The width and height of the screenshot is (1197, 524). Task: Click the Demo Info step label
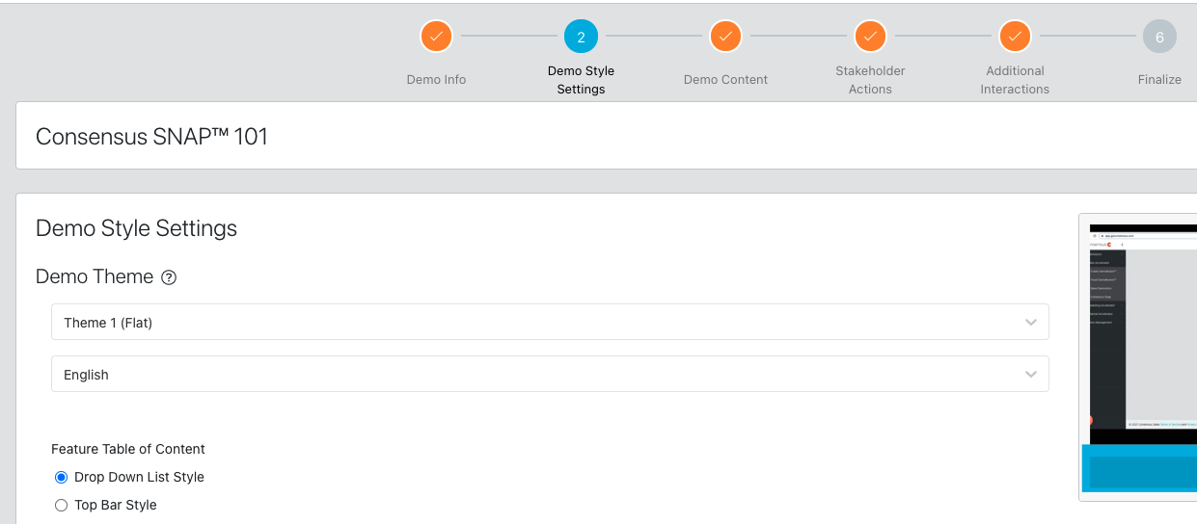tap(436, 80)
